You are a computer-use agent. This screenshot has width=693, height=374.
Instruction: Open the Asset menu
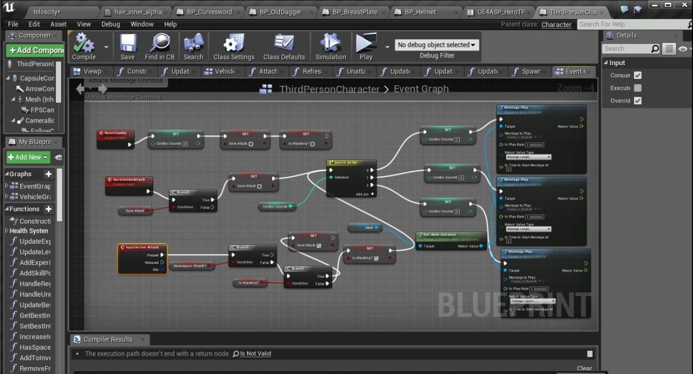58,24
